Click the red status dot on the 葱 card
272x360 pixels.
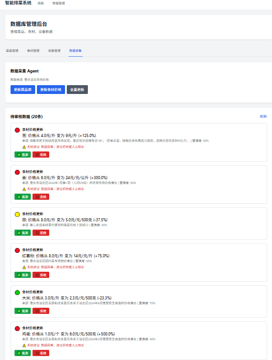[17, 130]
